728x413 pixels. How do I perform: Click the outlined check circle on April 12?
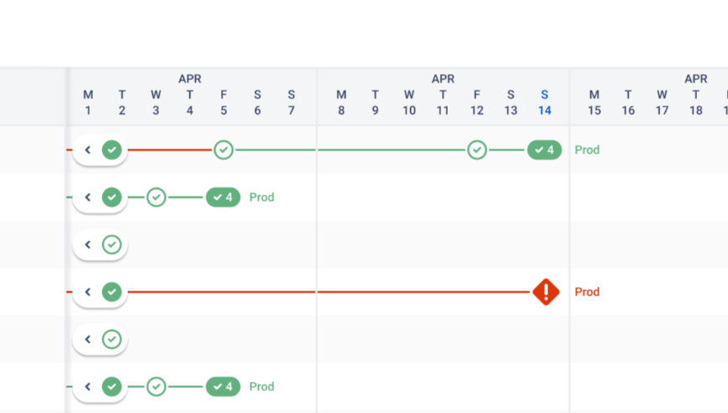click(x=477, y=150)
